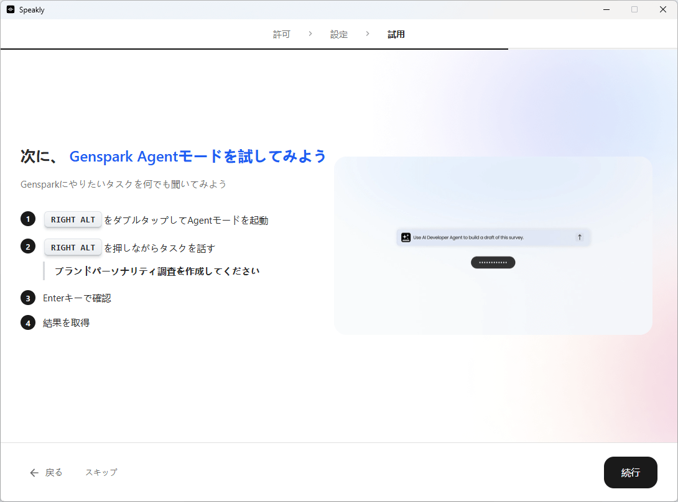Click the RIGHT ALT key badge in step 2
The width and height of the screenshot is (678, 502).
click(x=73, y=247)
